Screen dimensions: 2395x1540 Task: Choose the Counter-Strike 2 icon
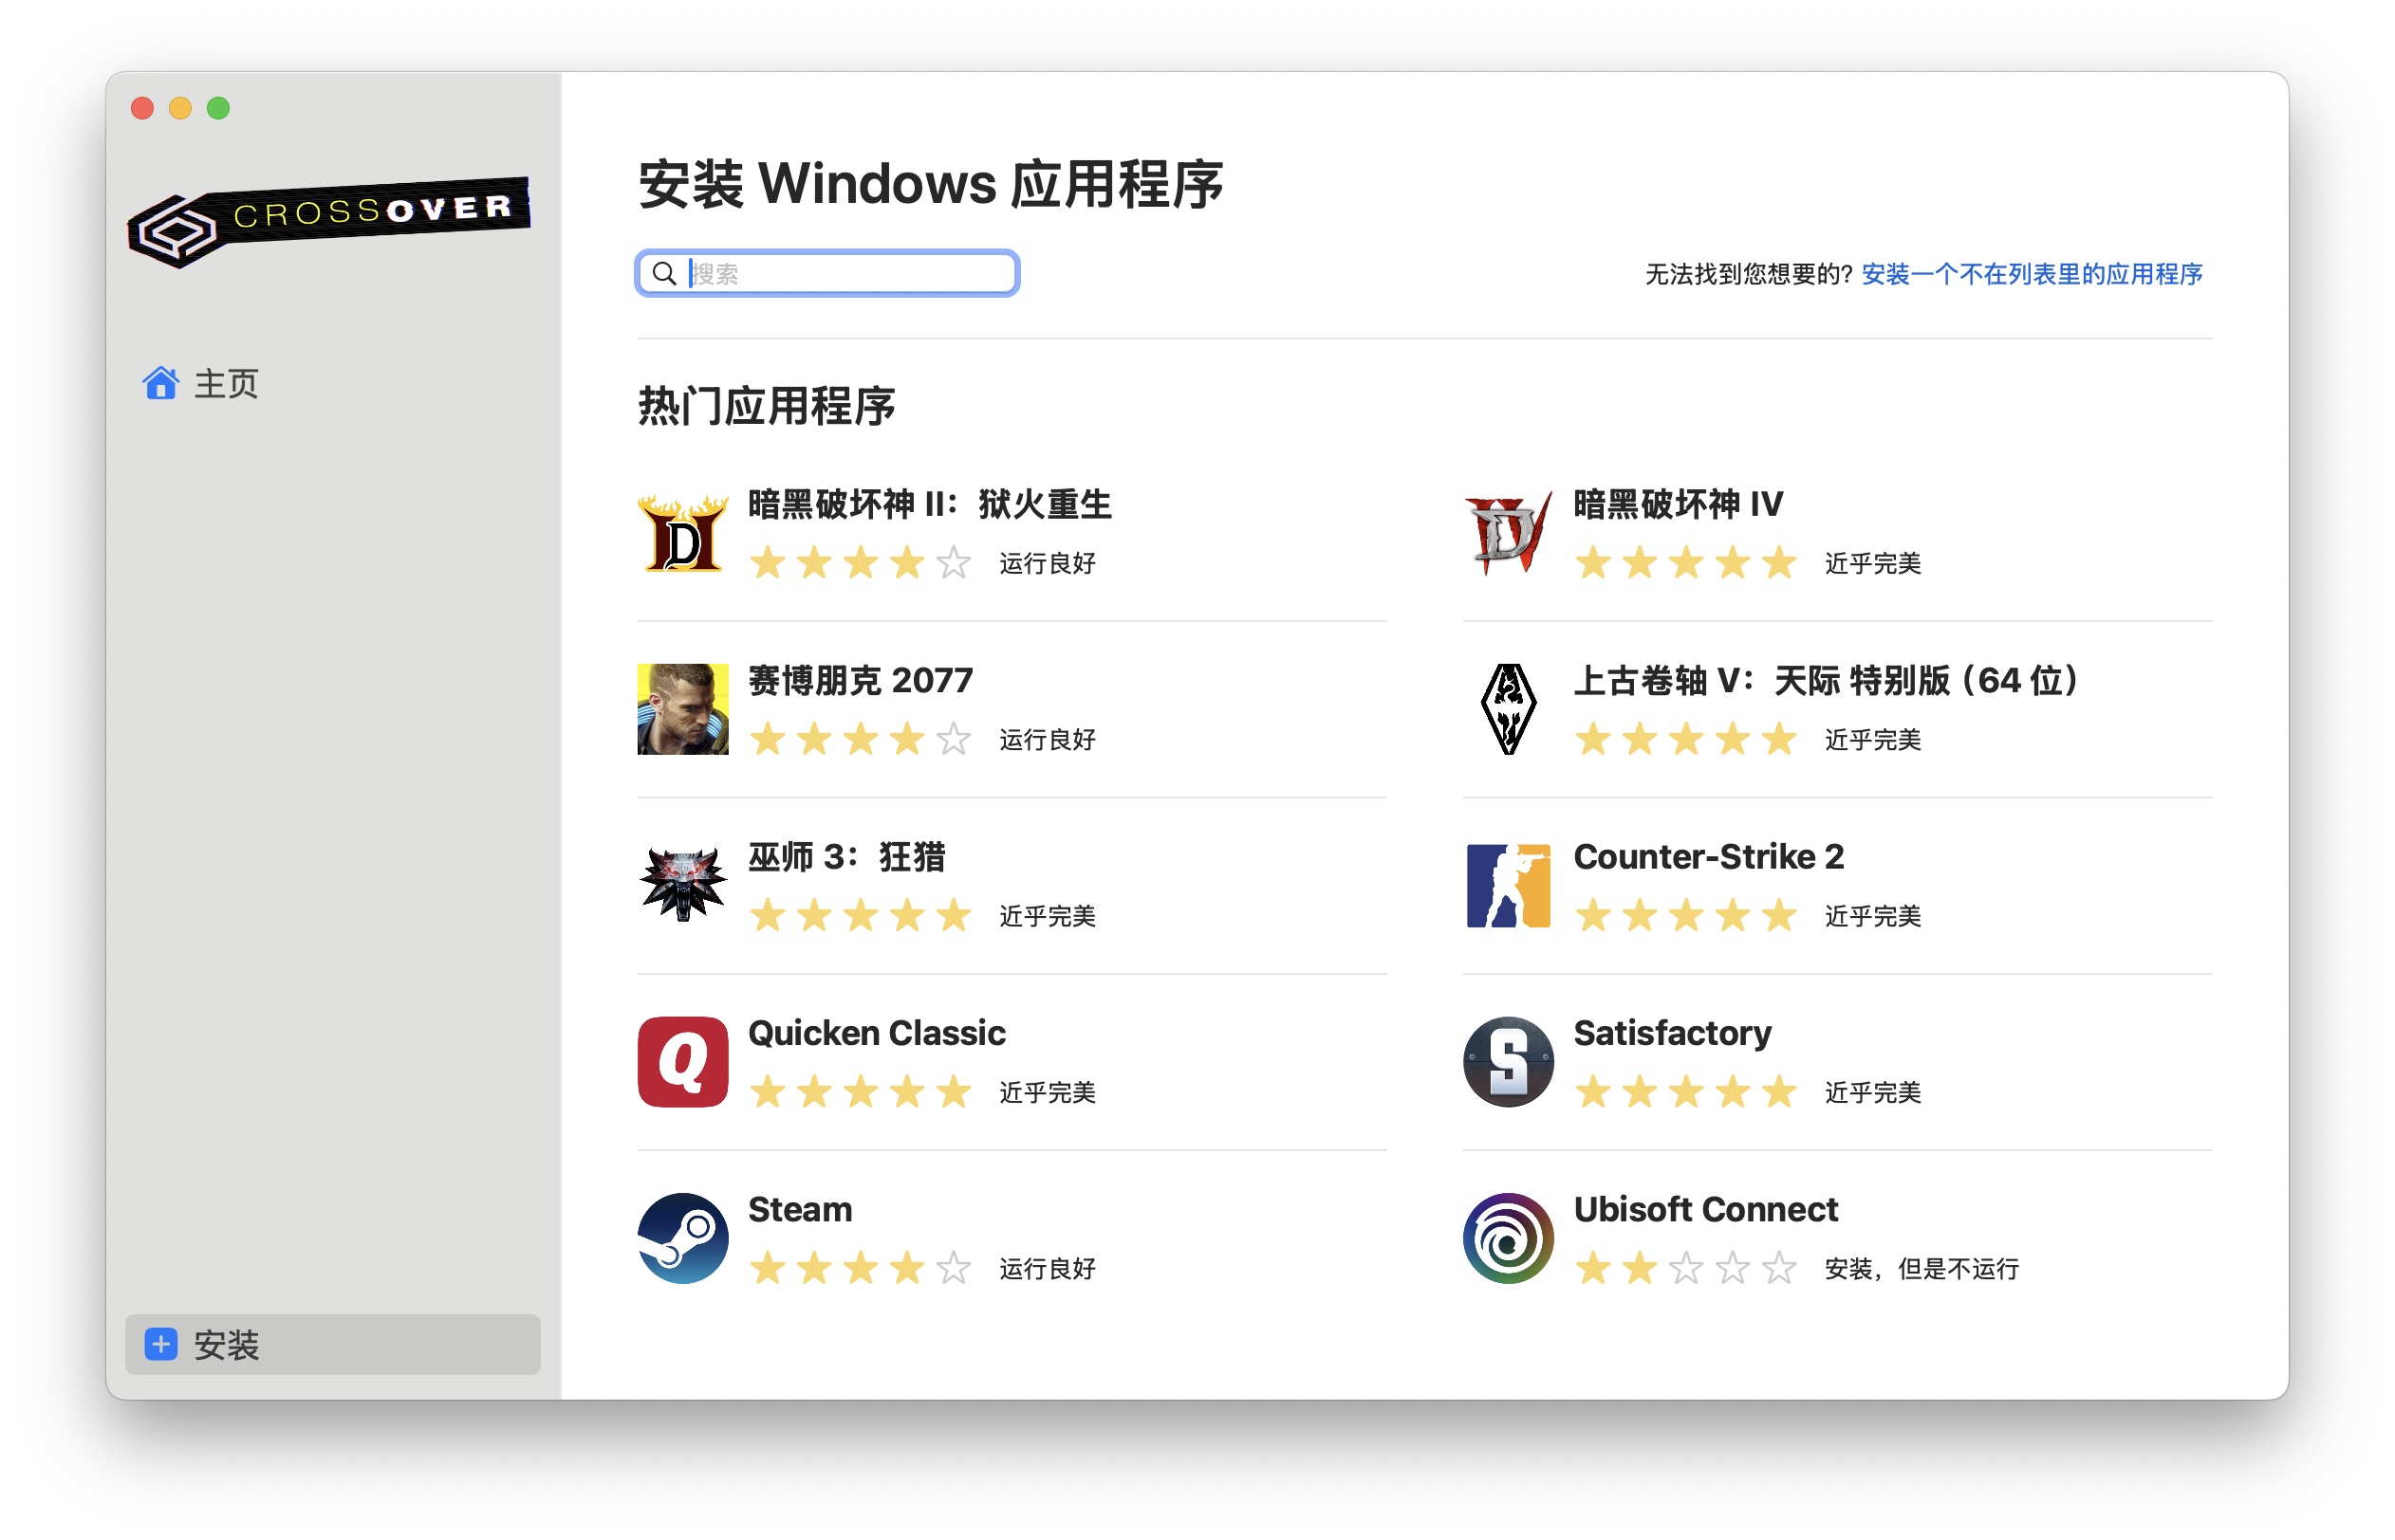1508,885
